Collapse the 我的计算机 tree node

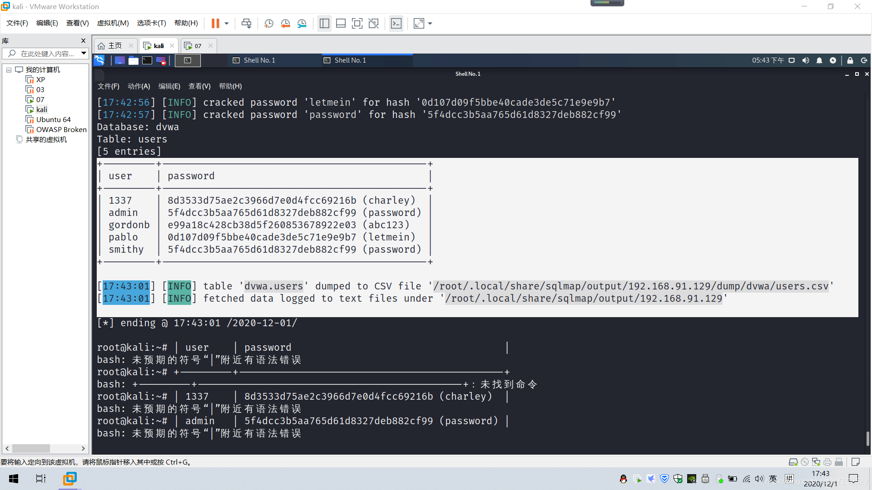point(9,70)
